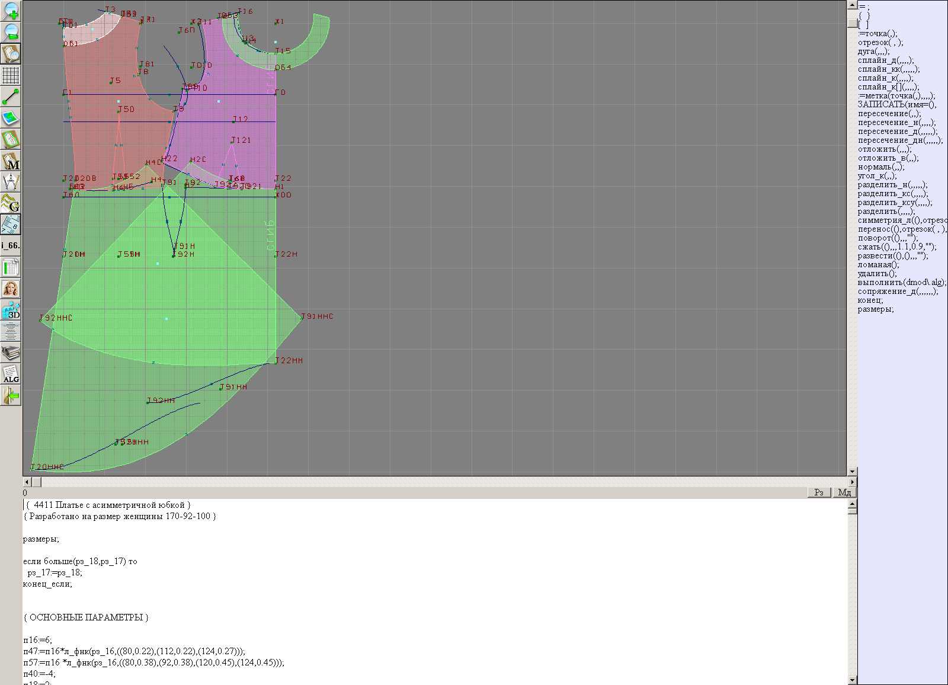Open the 3D mannequin view
Image resolution: width=948 pixels, height=685 pixels.
click(x=11, y=310)
